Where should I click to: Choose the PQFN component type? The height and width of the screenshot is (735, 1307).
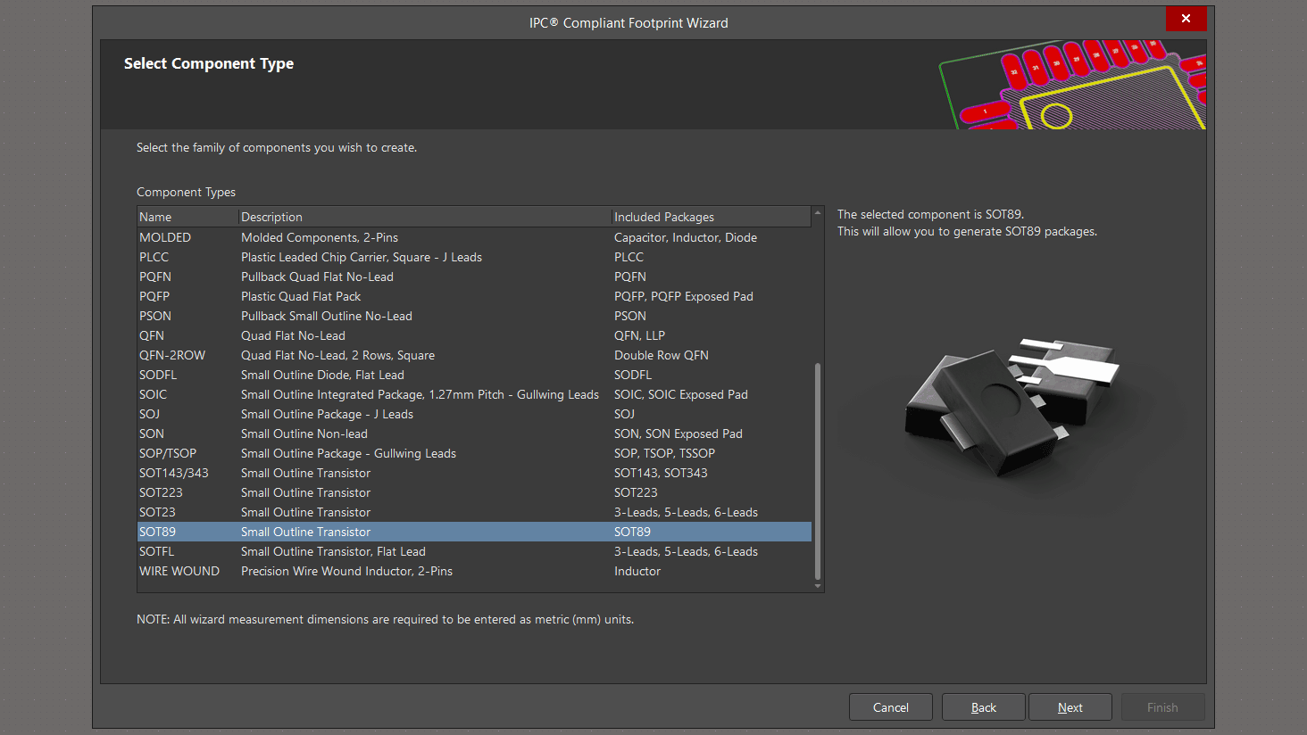(155, 277)
